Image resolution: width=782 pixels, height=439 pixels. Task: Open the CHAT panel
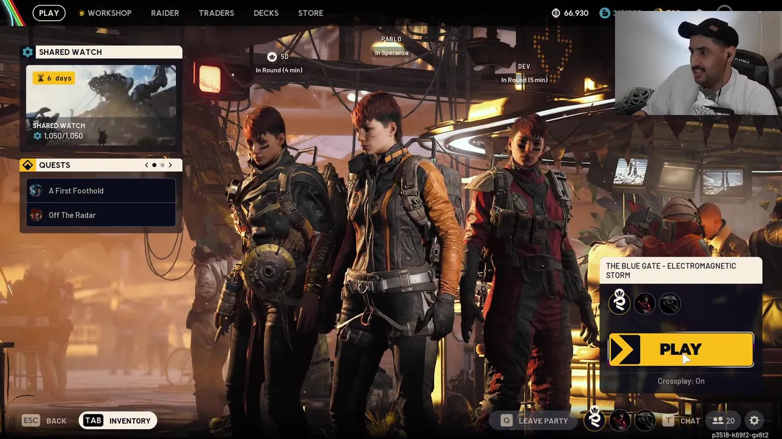(682, 421)
